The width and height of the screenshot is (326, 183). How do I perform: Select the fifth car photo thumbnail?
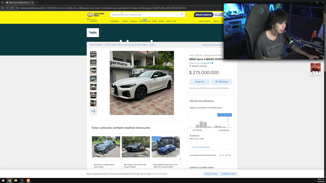93,87
